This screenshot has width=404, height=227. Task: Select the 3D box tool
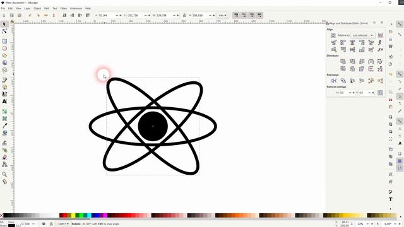click(x=4, y=63)
